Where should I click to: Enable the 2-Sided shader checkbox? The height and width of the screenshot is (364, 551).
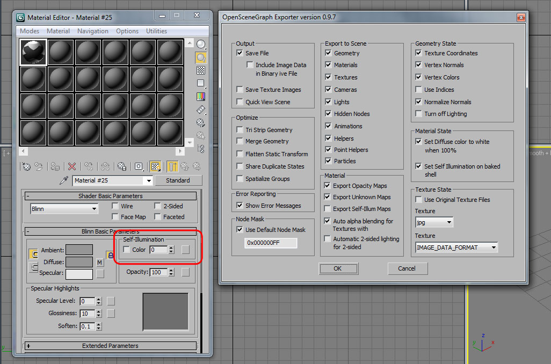(157, 206)
